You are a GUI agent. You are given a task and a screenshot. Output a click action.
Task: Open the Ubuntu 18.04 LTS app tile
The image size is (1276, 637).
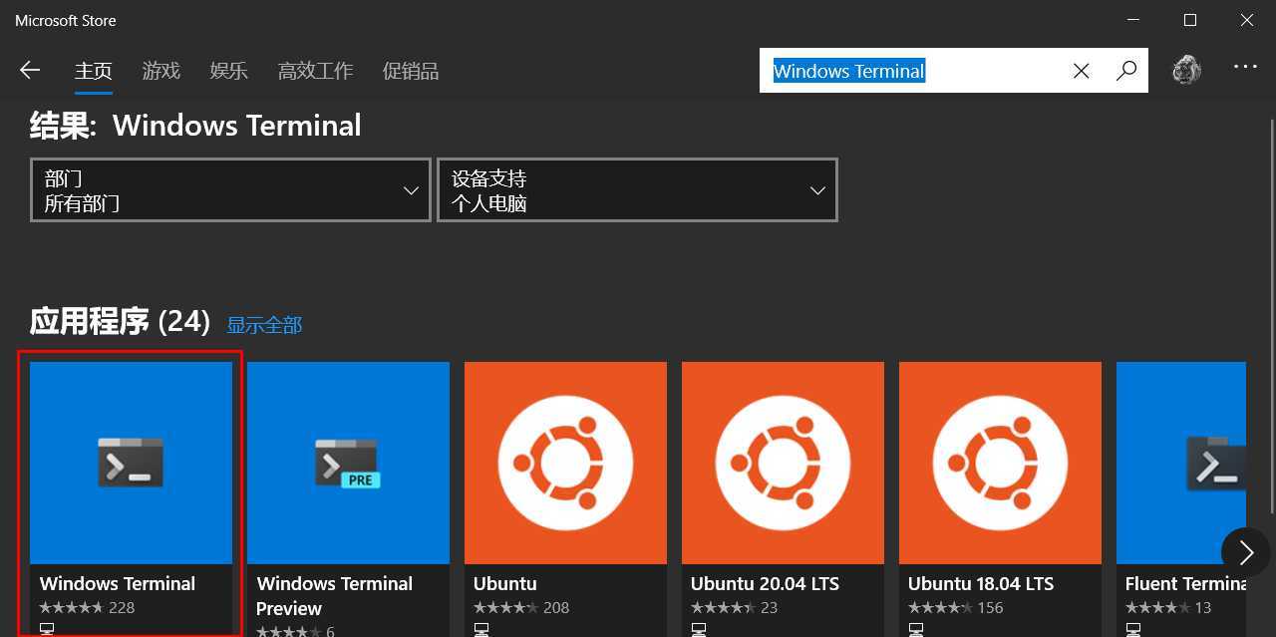pyautogui.click(x=1000, y=498)
